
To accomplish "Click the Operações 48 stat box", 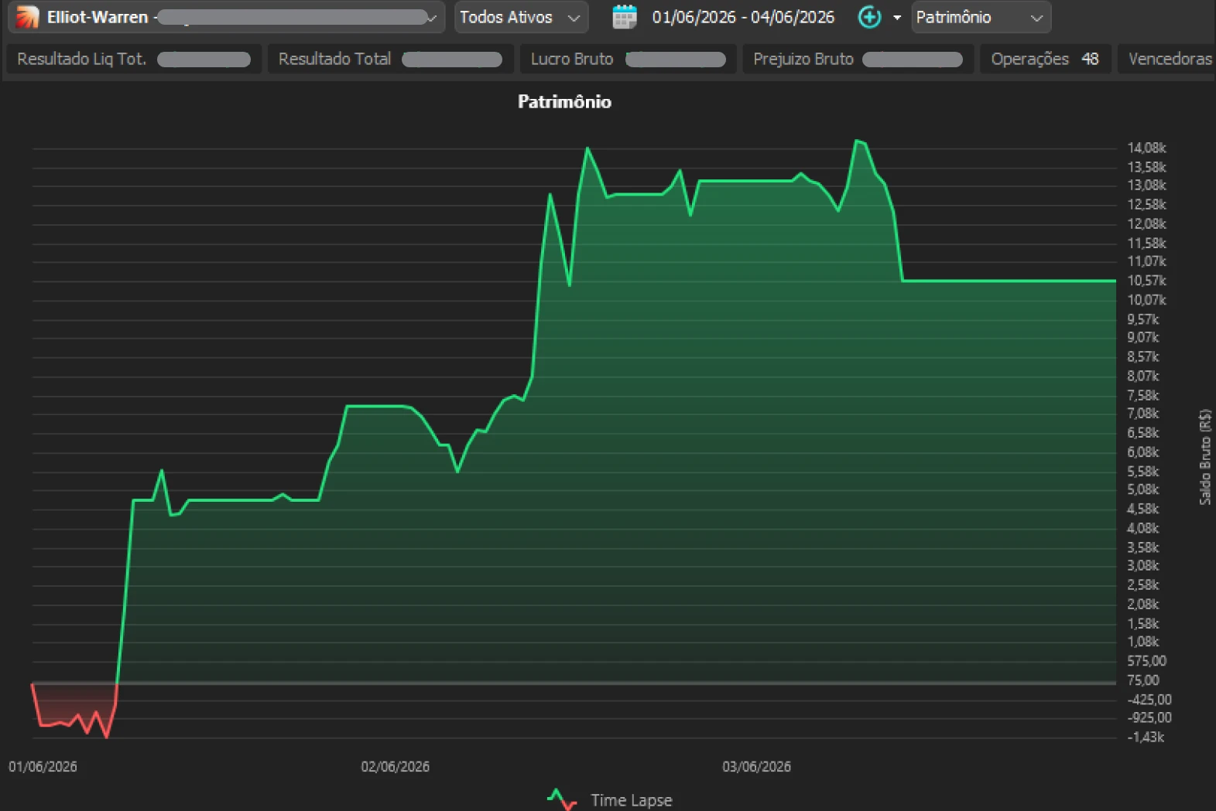I will tap(1045, 59).
